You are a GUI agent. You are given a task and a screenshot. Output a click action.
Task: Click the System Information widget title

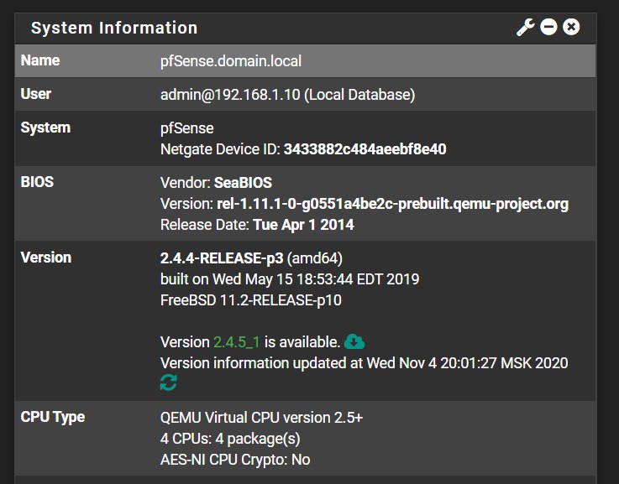[114, 28]
